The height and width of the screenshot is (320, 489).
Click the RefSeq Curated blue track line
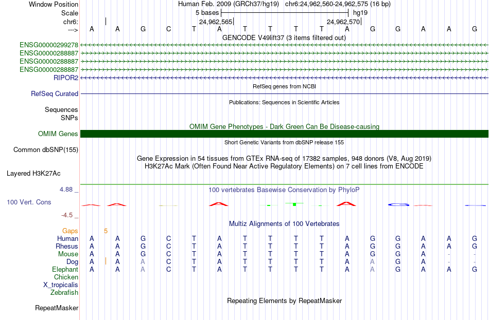[284, 93]
